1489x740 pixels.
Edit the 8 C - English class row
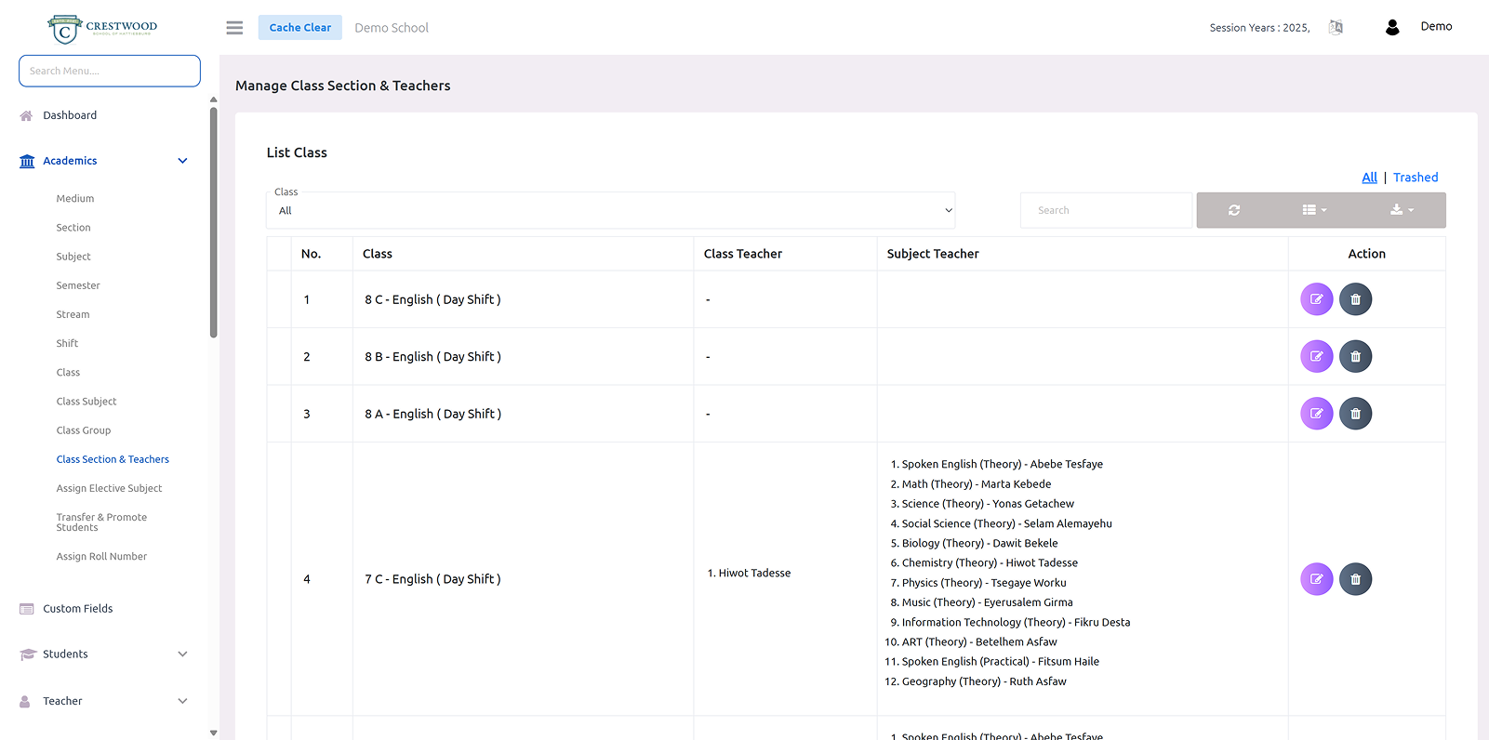1316,299
